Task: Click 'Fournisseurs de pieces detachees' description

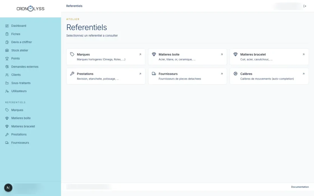Action: point(180,79)
